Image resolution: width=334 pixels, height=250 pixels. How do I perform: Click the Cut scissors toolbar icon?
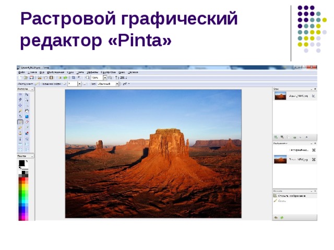pos(40,78)
